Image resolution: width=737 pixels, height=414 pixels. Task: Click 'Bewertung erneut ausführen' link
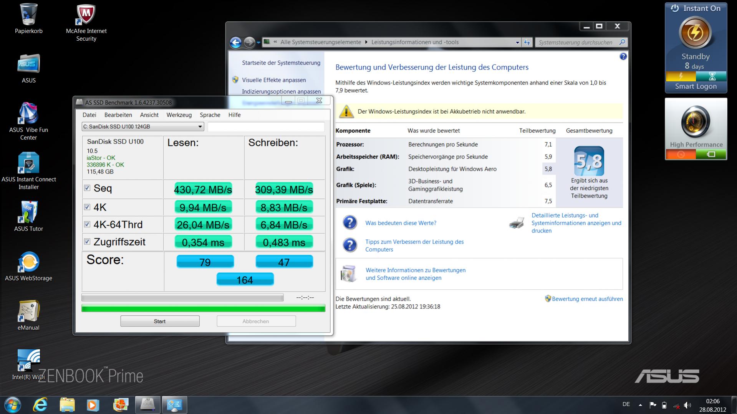click(x=587, y=299)
